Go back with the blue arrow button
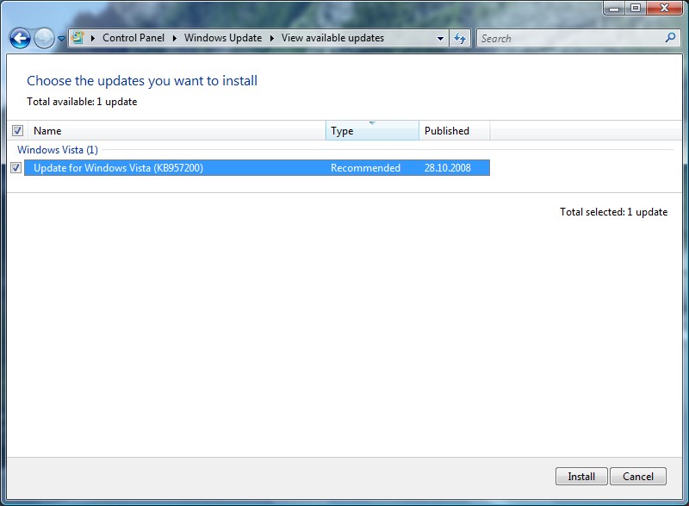 20,38
